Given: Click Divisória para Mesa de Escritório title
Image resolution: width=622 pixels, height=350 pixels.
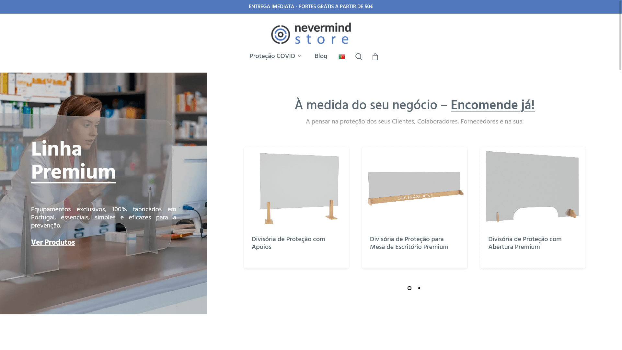Looking at the screenshot, I should pyautogui.click(x=409, y=243).
